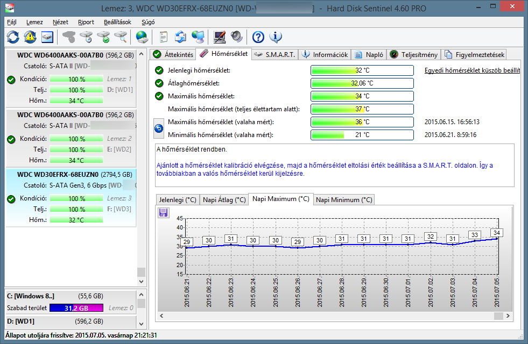Click the application icon in the title bar
This screenshot has width=528, height=344.
[x=10, y=8]
